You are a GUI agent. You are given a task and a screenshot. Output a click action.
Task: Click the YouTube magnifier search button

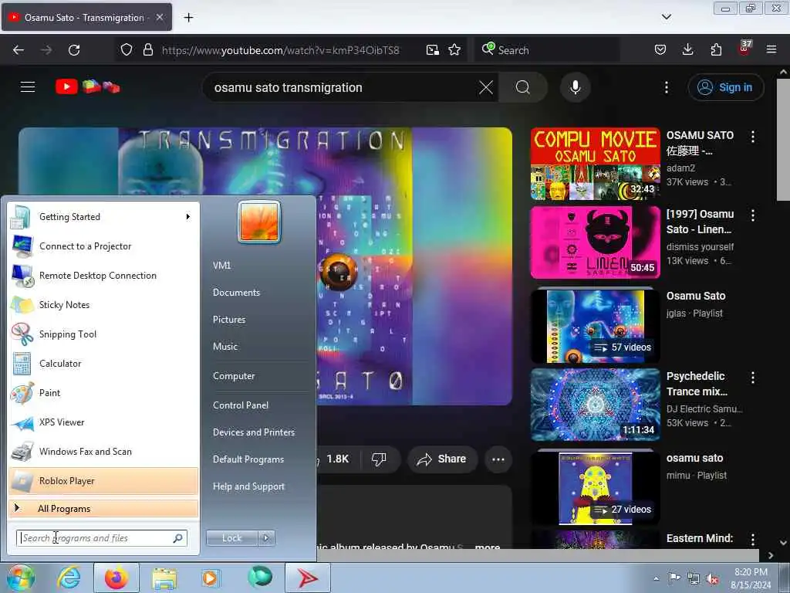click(x=523, y=87)
